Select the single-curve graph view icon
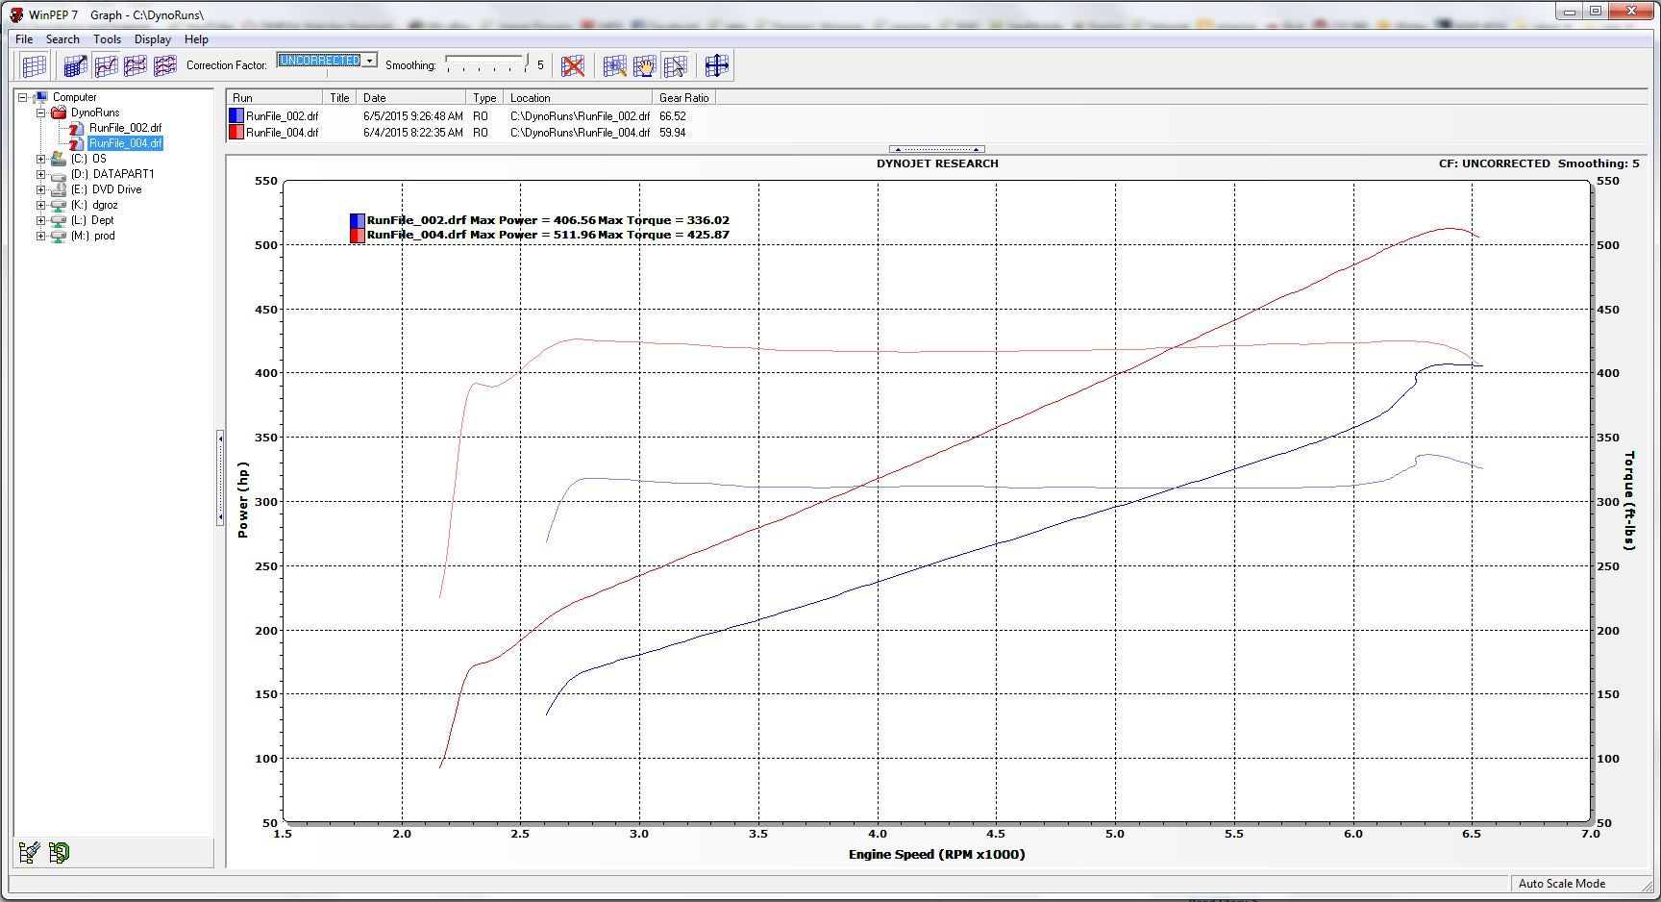This screenshot has height=902, width=1661. pos(106,65)
